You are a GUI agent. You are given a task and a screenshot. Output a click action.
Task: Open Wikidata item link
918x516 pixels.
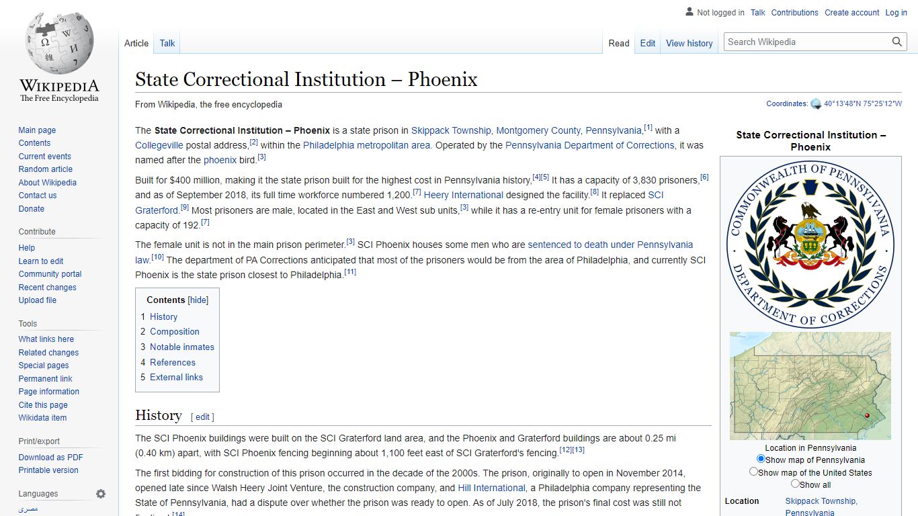42,418
